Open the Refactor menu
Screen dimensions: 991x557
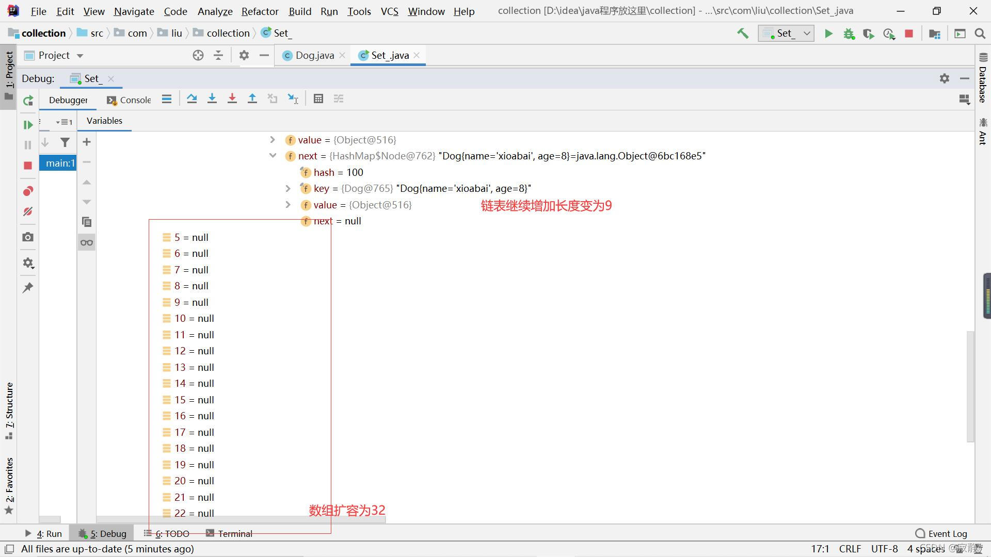(x=260, y=11)
